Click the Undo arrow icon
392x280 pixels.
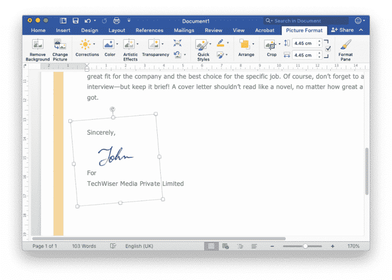click(87, 21)
